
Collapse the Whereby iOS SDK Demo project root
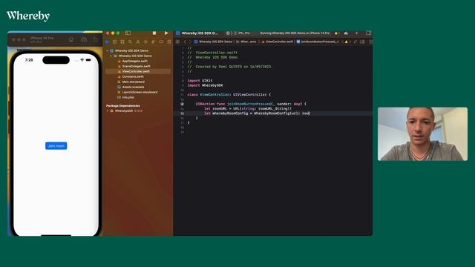108,51
